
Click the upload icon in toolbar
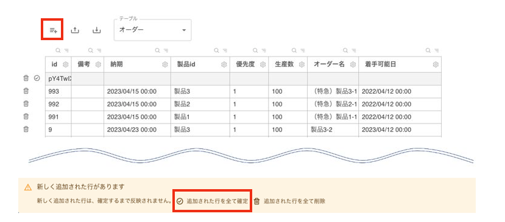click(x=75, y=30)
